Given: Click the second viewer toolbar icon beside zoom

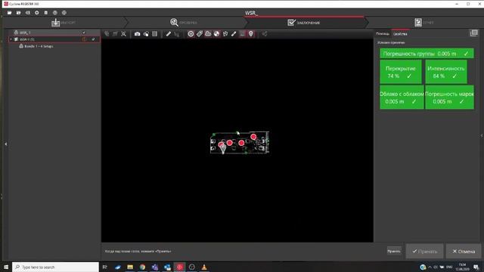Looking at the screenshot, I should [x=115, y=34].
